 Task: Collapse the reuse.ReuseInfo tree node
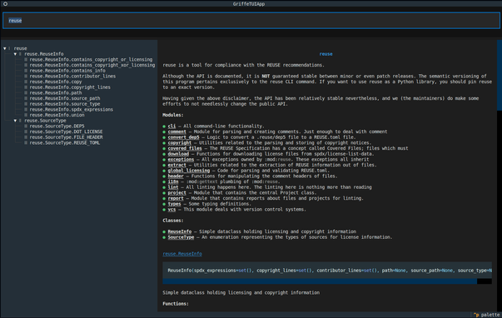15,54
